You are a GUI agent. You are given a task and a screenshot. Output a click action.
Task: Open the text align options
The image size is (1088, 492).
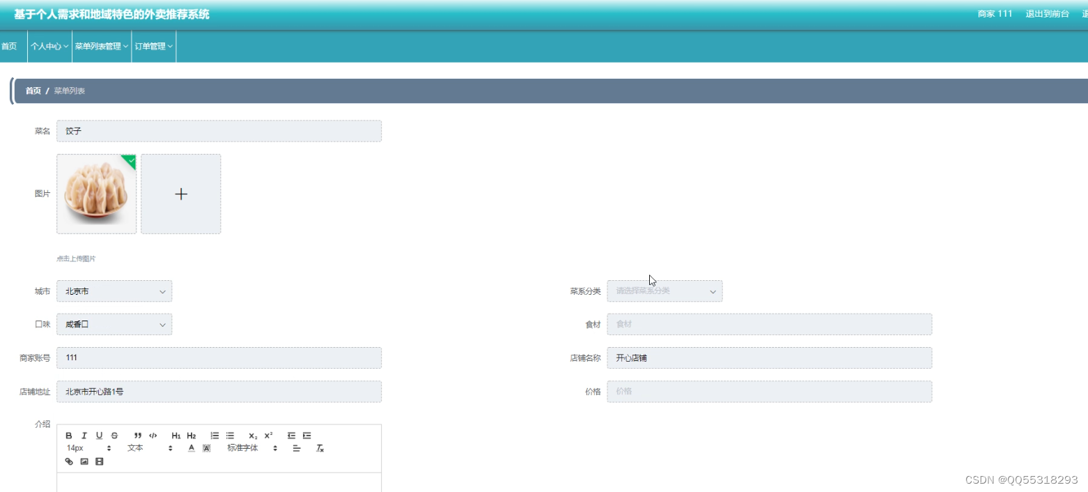(x=296, y=448)
